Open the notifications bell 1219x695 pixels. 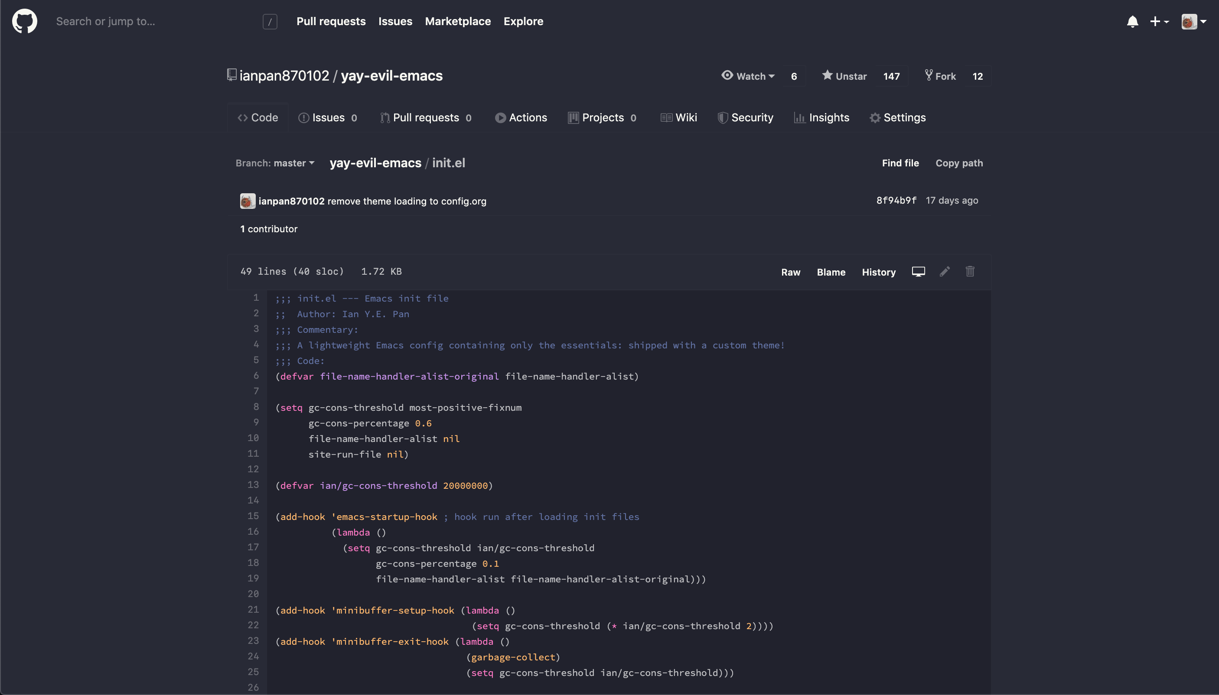point(1132,21)
